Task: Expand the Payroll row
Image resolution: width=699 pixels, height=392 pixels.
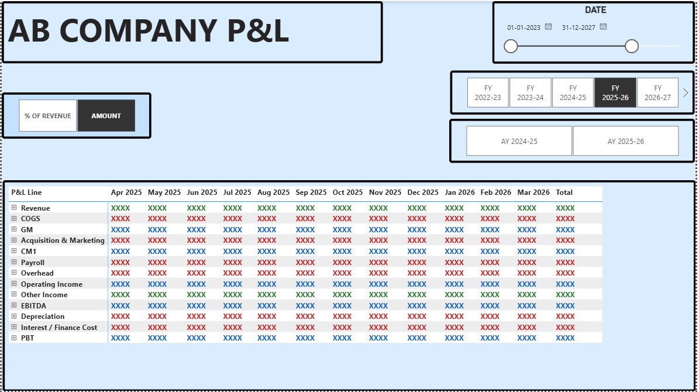Action: pos(14,262)
